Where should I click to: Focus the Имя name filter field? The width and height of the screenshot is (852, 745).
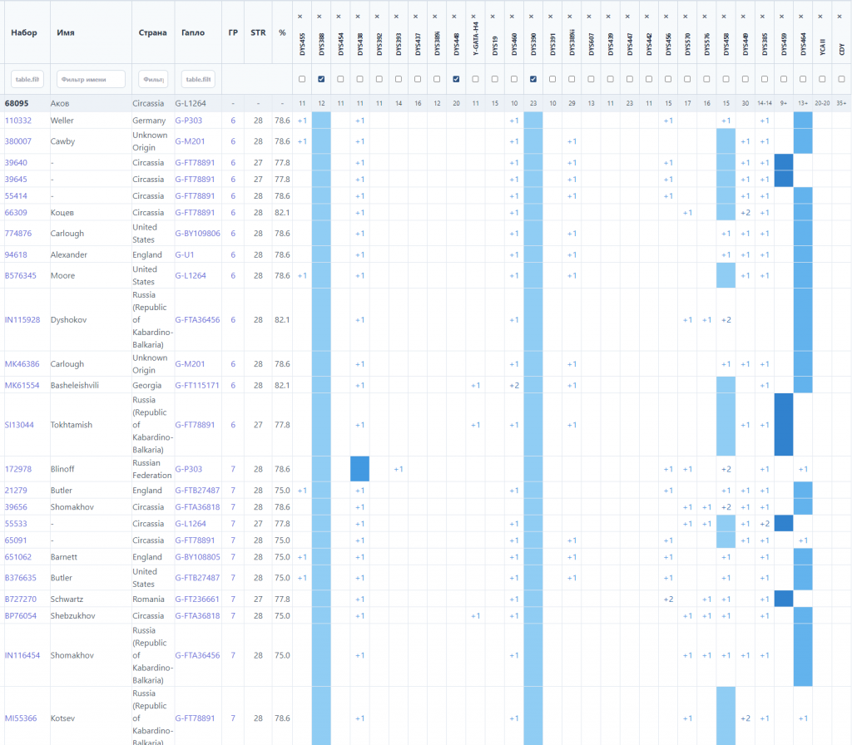[91, 79]
